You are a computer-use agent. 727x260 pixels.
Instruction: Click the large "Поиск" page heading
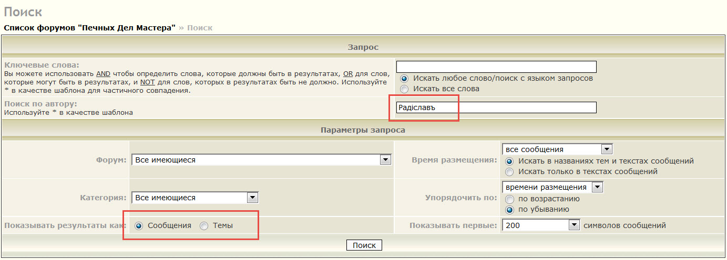coord(23,12)
